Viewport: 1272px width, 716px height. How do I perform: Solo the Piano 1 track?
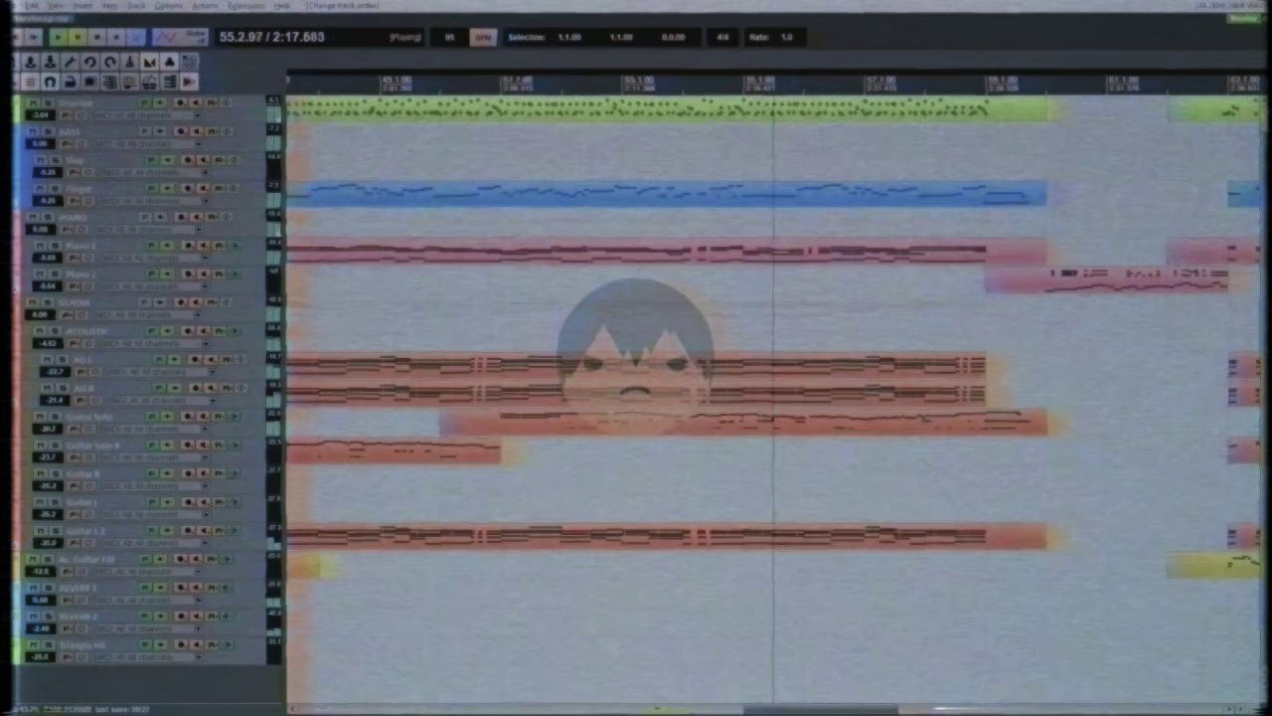point(56,246)
